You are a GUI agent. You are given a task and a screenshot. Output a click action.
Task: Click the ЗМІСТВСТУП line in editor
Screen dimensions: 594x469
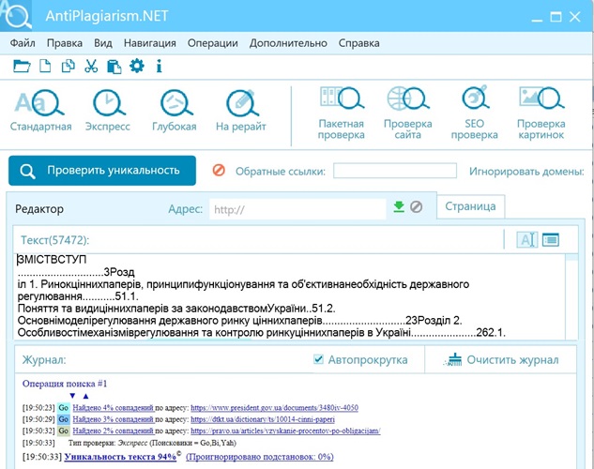pyautogui.click(x=52, y=259)
